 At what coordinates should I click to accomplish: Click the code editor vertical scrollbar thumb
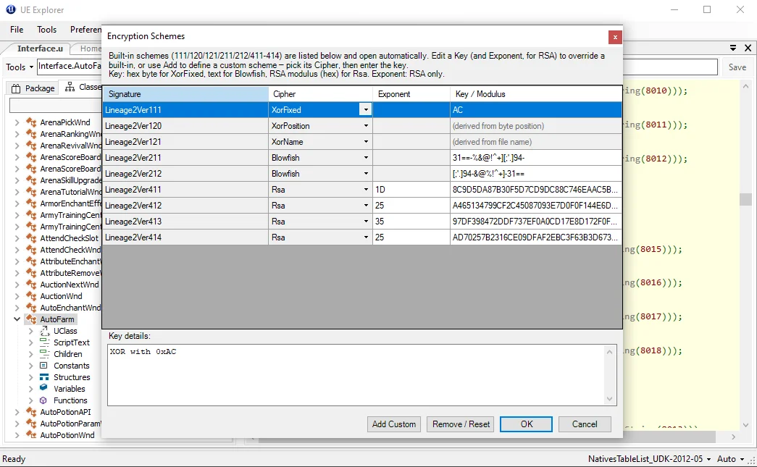[746, 199]
